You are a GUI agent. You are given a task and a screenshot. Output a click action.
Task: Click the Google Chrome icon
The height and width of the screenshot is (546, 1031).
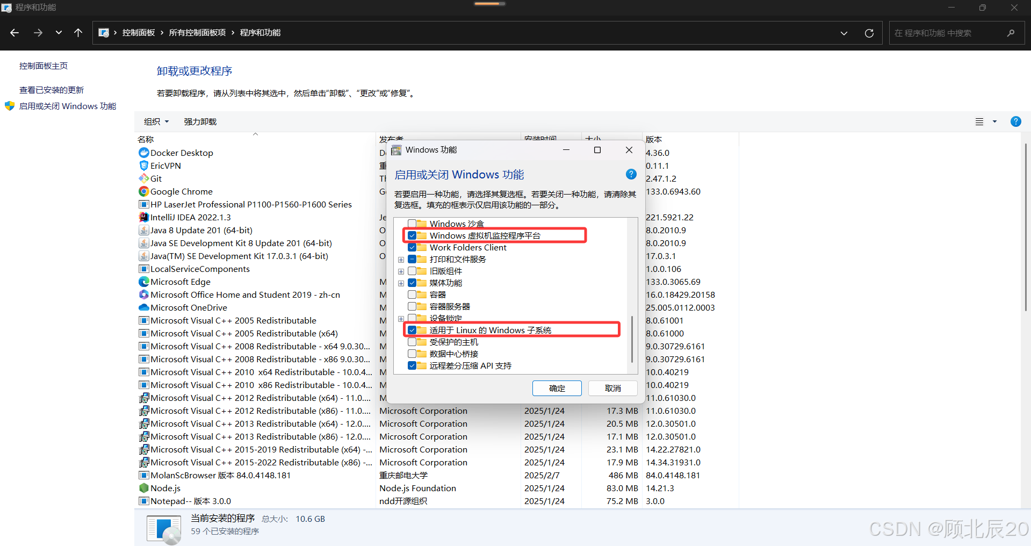click(x=143, y=191)
